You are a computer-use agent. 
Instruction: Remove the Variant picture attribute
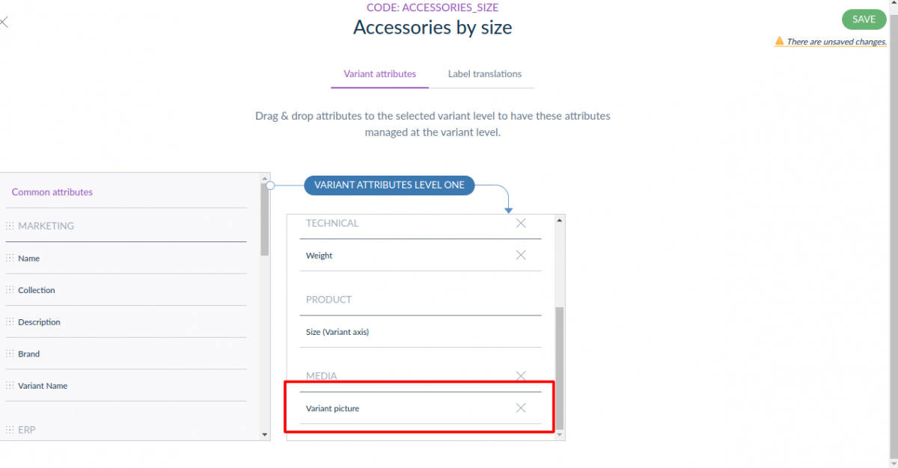click(521, 407)
